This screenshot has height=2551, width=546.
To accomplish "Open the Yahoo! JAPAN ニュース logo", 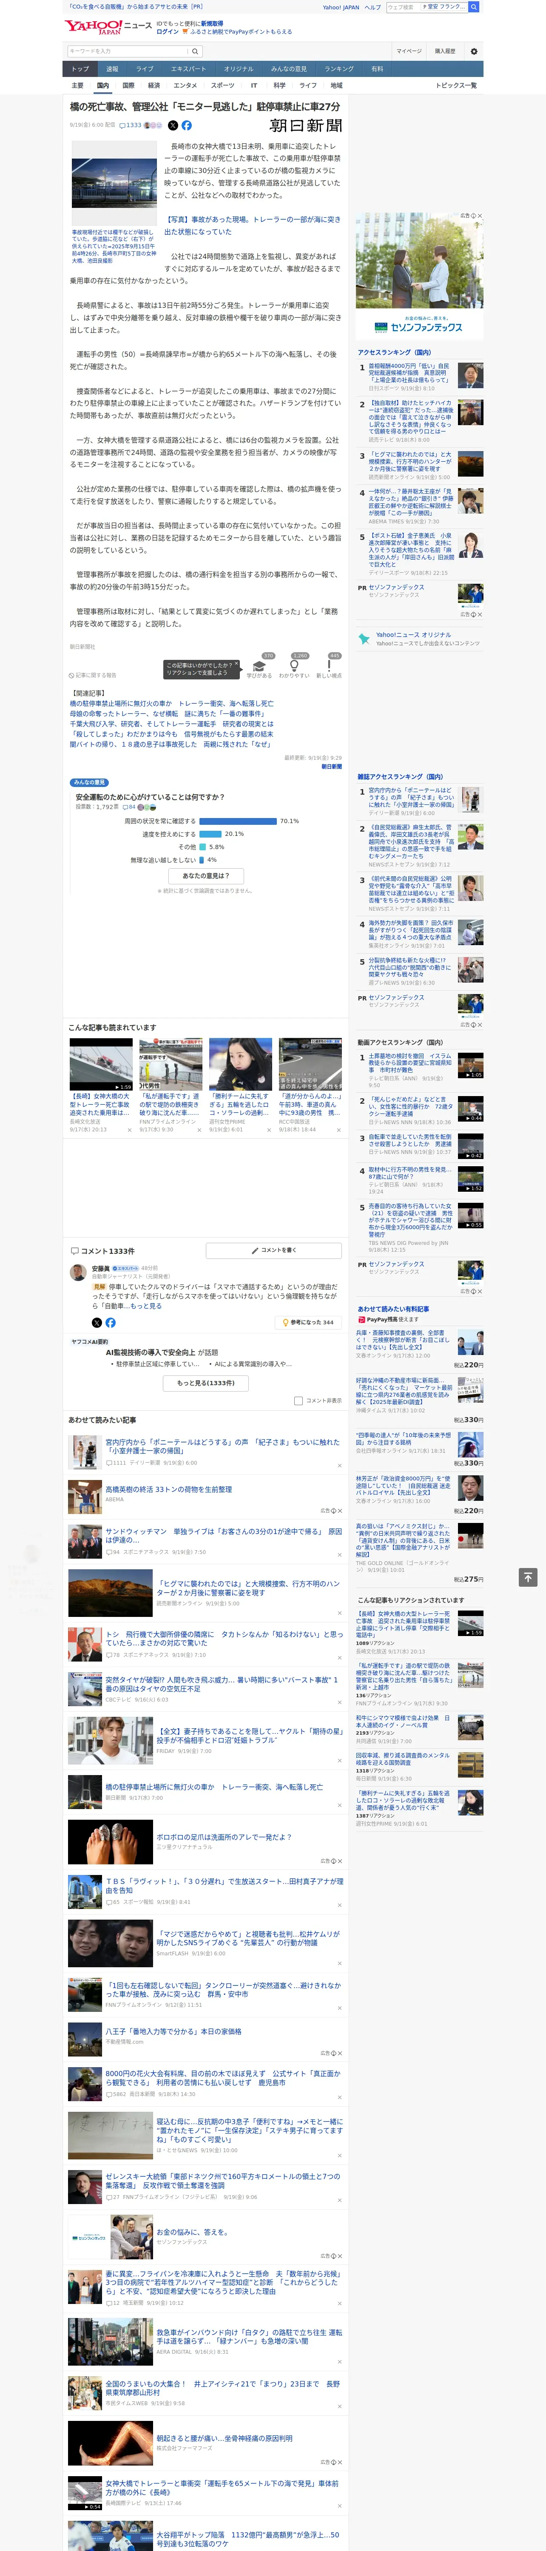I will (108, 27).
